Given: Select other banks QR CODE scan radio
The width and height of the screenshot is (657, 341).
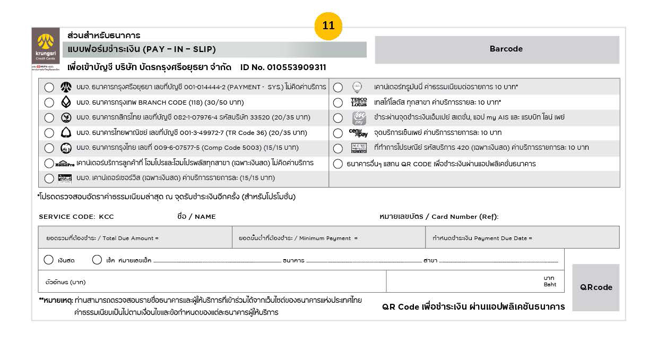Looking at the screenshot, I should [x=338, y=164].
